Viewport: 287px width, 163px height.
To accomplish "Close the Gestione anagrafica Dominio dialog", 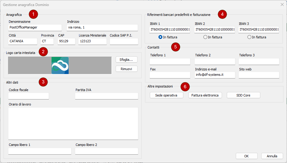I will pyautogui.click(x=282, y=4).
